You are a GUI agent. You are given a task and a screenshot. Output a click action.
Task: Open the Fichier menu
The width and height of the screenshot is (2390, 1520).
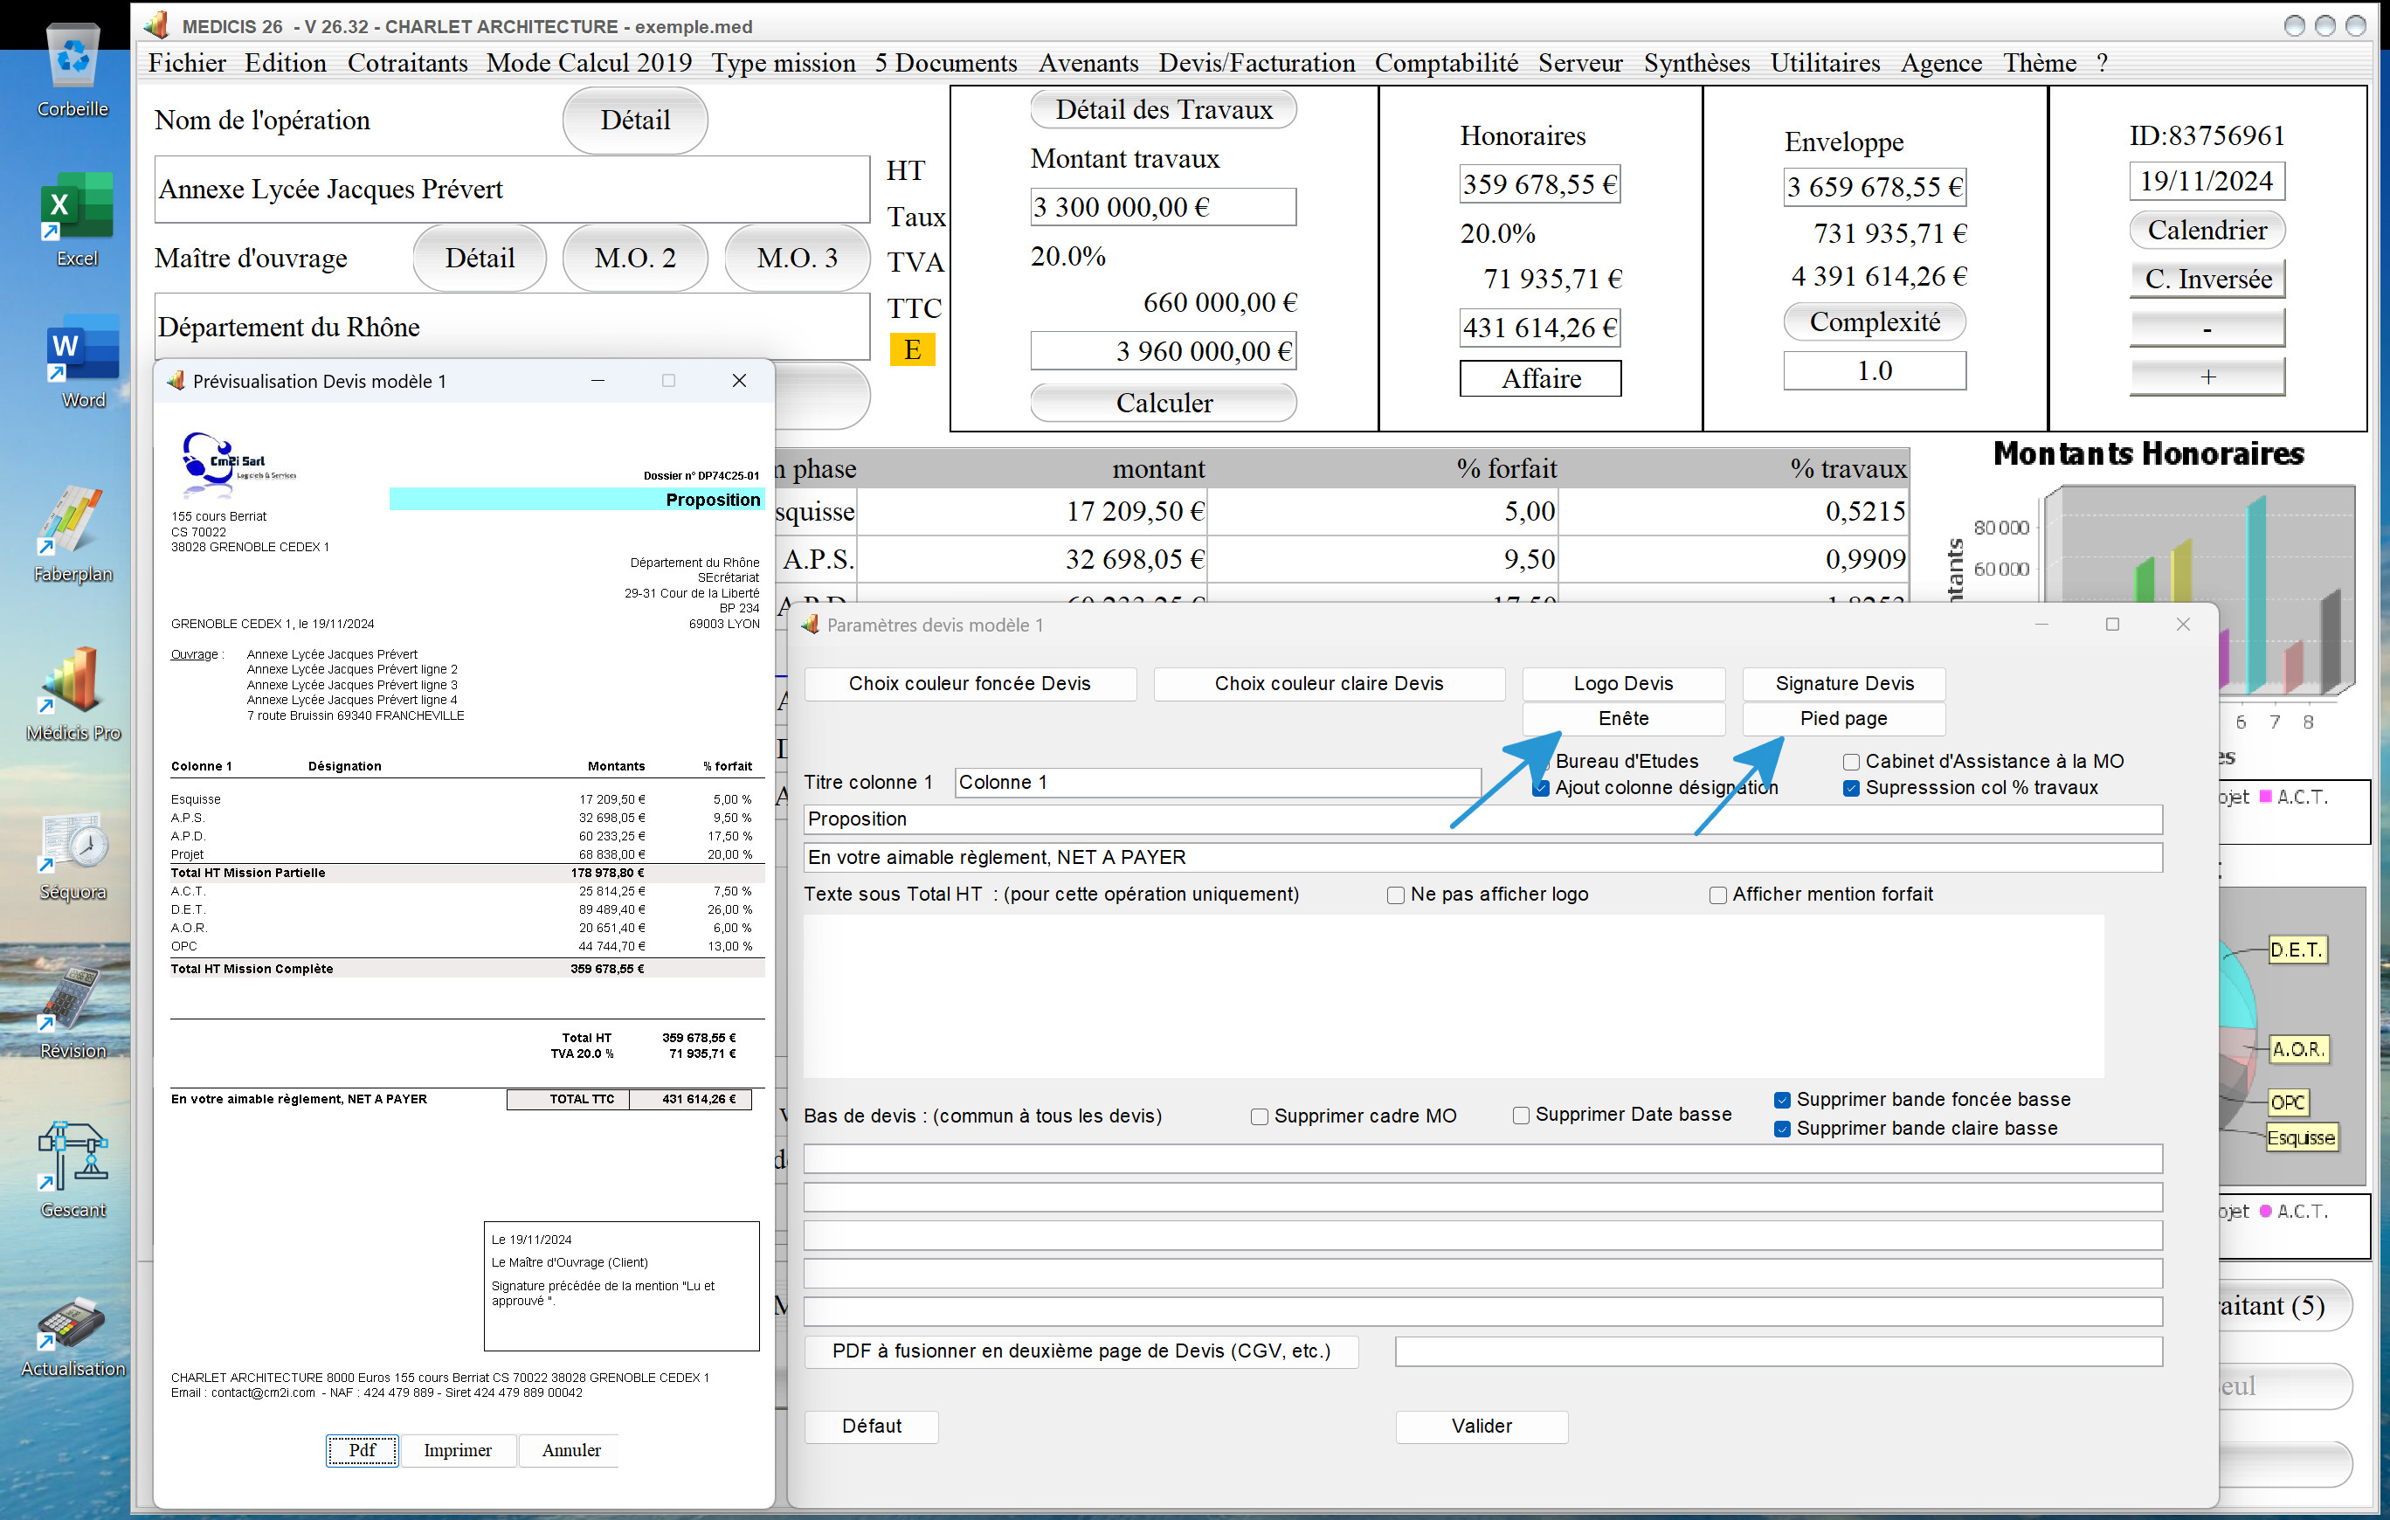click(x=187, y=64)
